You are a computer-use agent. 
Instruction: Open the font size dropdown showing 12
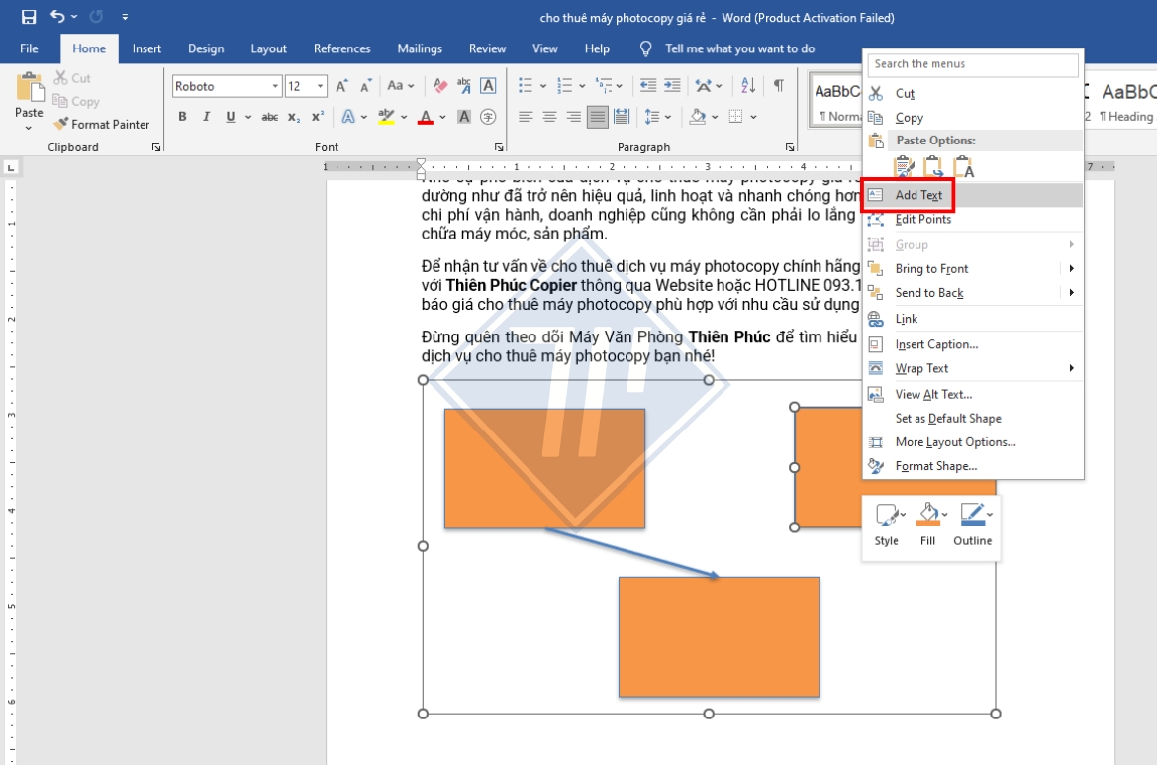[321, 86]
